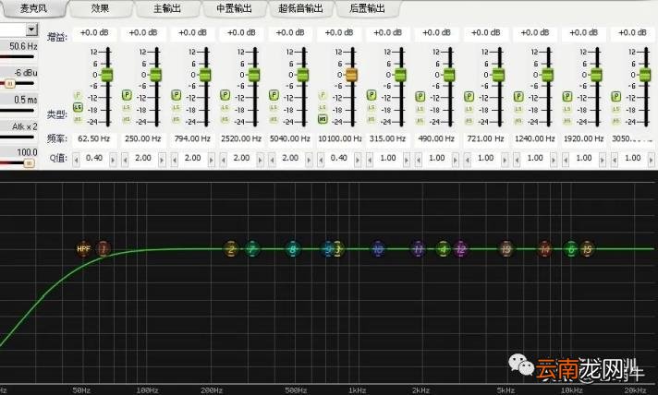This screenshot has height=395, width=658.
Task: Switch to the 麦克风 tab
Action: tap(33, 8)
